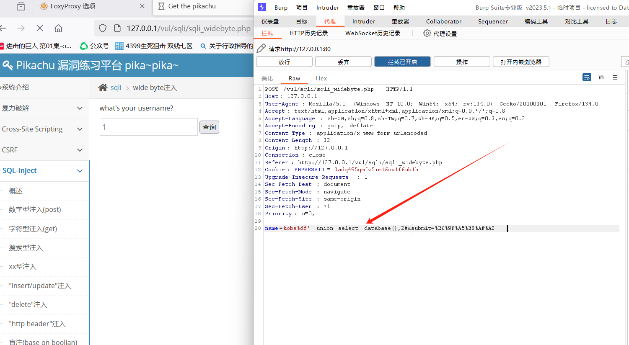Open 数字型注入(post) page
Viewport: 629px width, 345px height.
point(35,210)
